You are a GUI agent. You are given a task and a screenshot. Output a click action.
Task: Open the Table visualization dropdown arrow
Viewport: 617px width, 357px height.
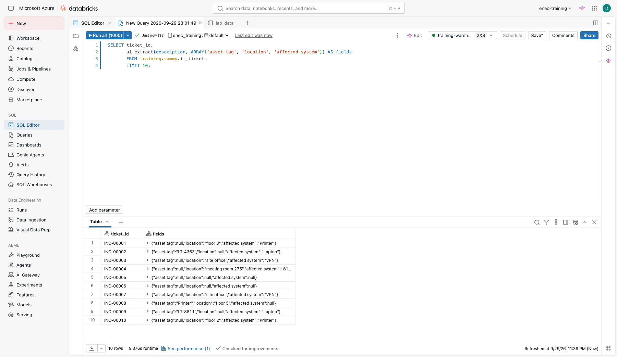click(107, 222)
